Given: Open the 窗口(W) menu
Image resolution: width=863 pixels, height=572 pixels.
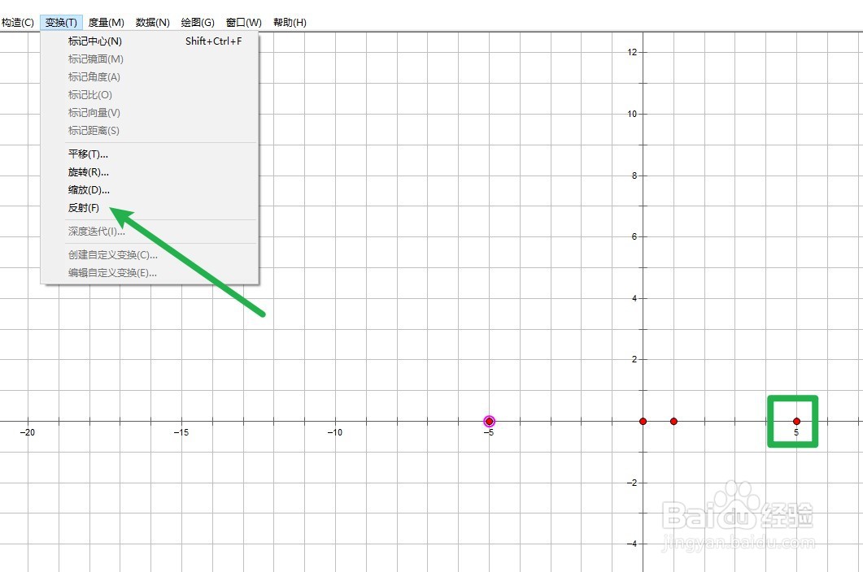Looking at the screenshot, I should 244,23.
